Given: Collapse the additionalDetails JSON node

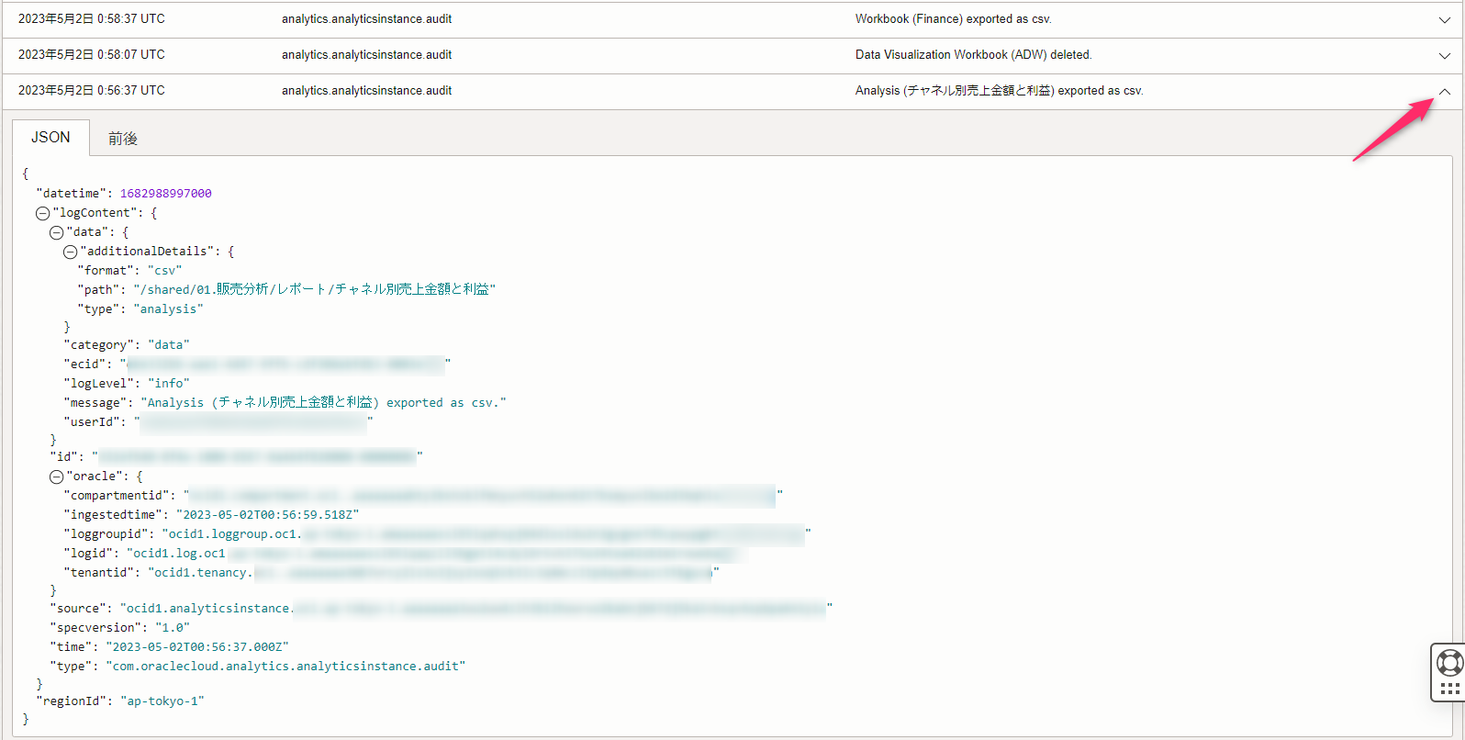Looking at the screenshot, I should point(70,252).
